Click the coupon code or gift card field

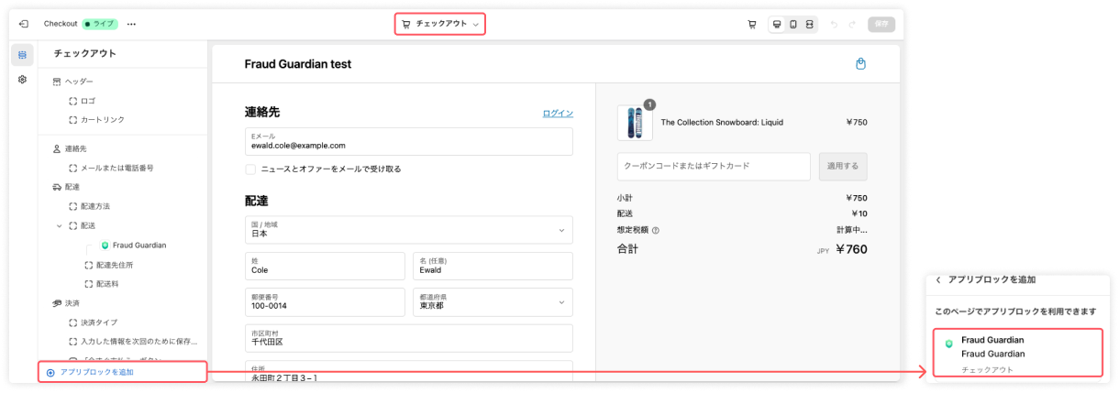tap(715, 167)
